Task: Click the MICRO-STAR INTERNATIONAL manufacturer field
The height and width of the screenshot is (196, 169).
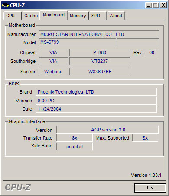Action: pos(99,34)
